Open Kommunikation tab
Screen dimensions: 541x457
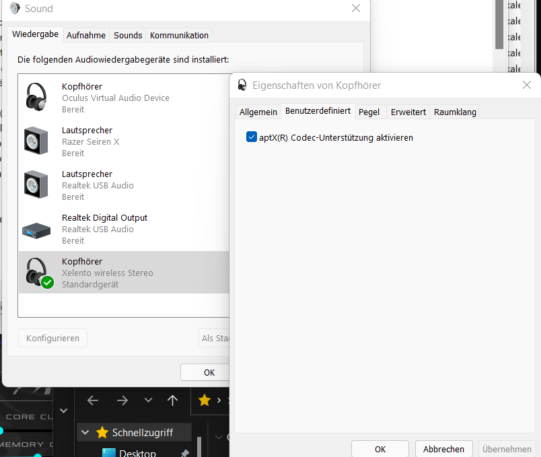[179, 36]
